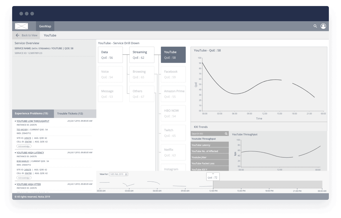Image resolution: width=341 pixels, height=218 pixels.
Task: Open the YOUTUBE HIGH JITTER link
Action: pyautogui.click(x=29, y=184)
